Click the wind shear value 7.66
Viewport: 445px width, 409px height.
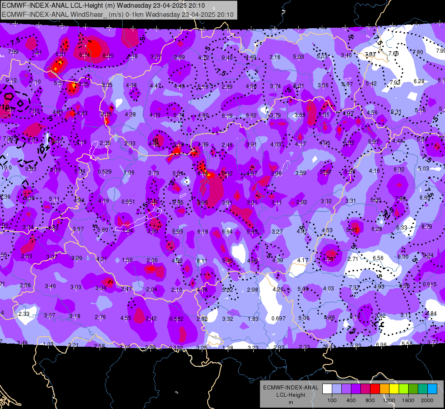click(x=394, y=53)
